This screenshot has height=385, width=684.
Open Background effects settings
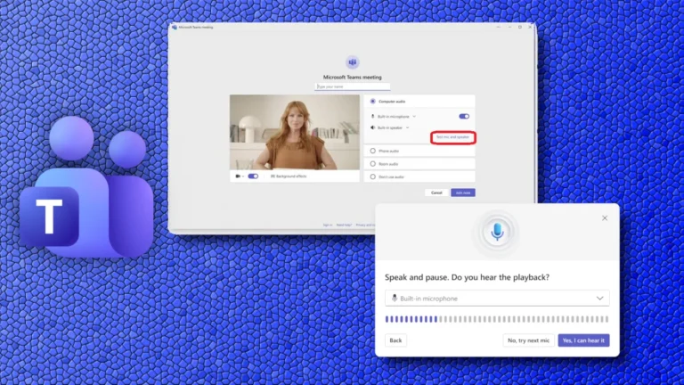pyautogui.click(x=287, y=176)
